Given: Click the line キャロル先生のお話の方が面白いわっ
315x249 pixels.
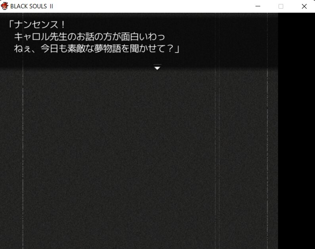Looking at the screenshot, I should point(90,36).
